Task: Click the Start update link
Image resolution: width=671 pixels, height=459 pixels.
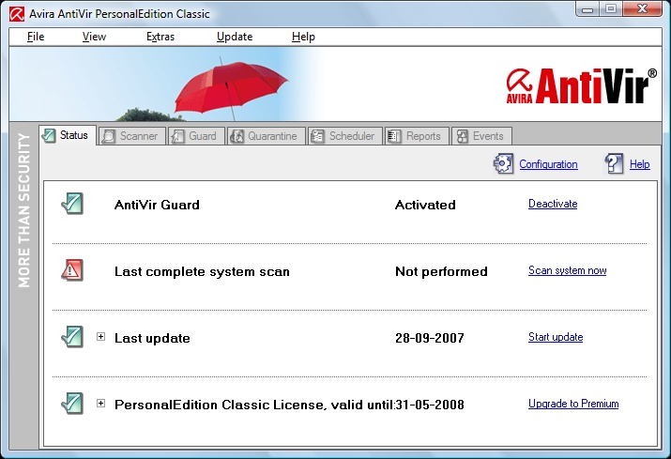Action: 556,337
